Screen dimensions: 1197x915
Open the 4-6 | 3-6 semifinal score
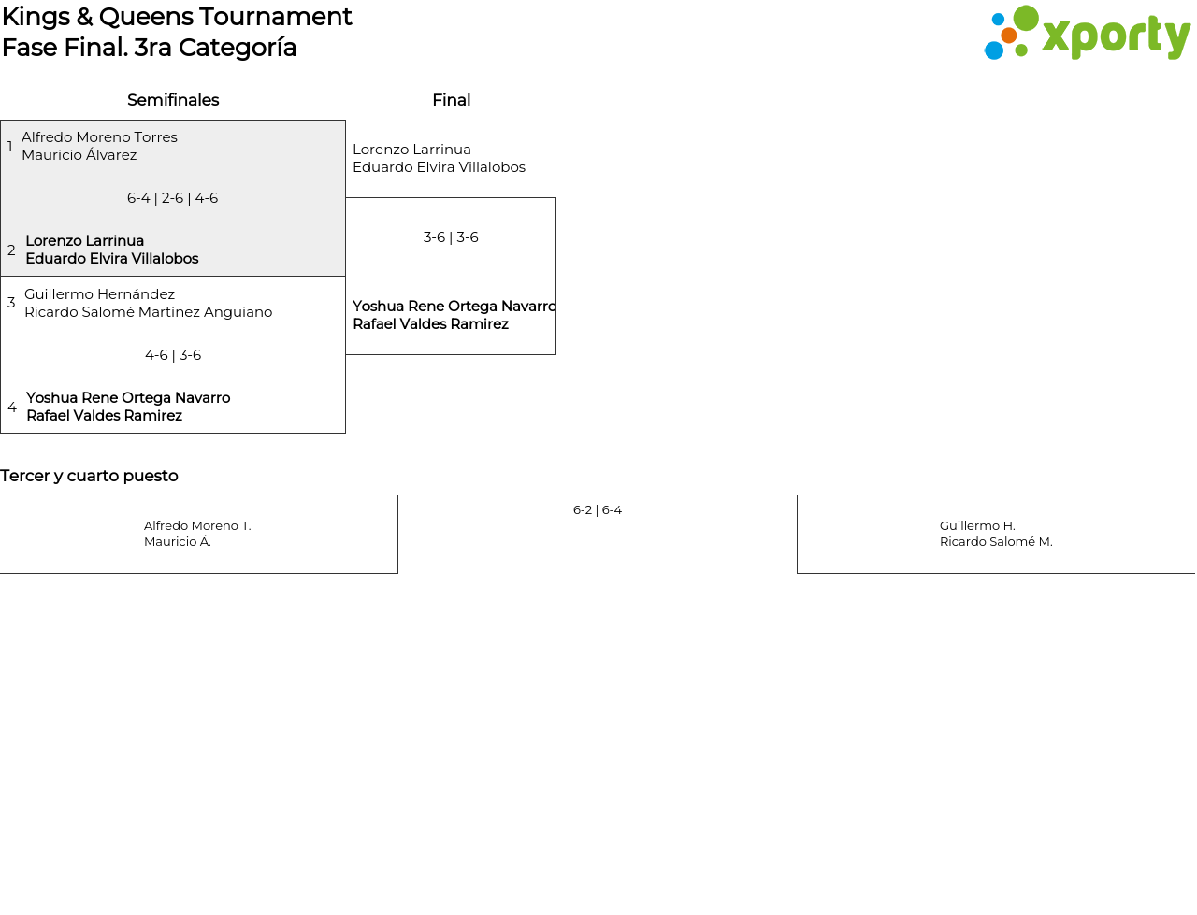pyautogui.click(x=173, y=355)
